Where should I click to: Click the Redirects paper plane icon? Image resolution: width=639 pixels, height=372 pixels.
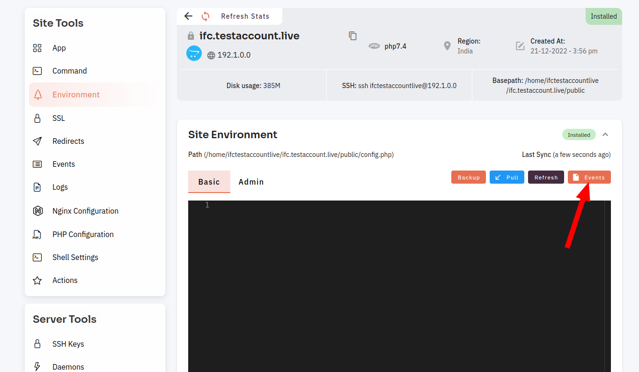tap(37, 141)
